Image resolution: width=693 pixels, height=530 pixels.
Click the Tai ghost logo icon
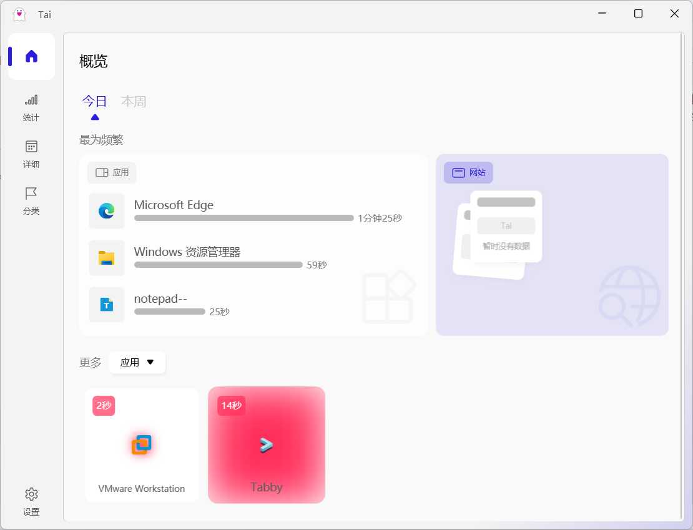click(x=19, y=14)
